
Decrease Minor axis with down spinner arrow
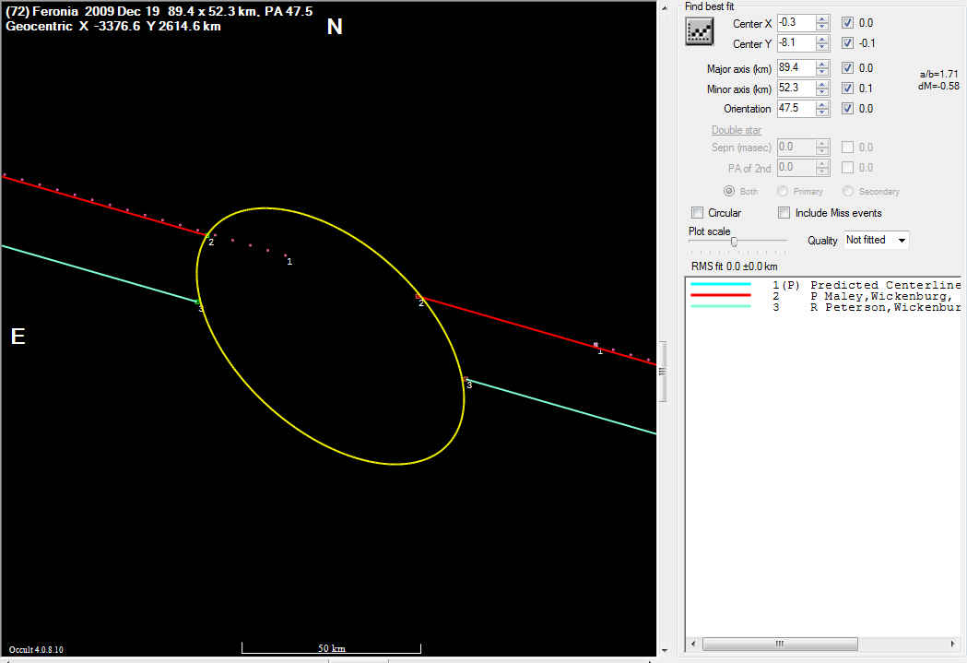822,92
